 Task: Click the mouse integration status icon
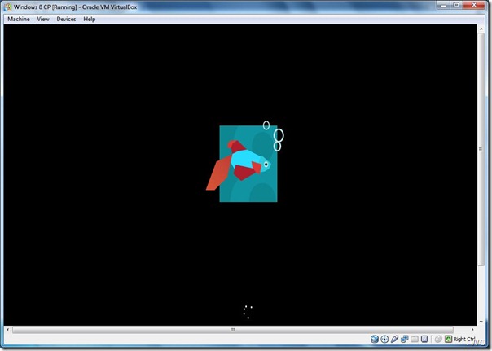click(x=438, y=339)
